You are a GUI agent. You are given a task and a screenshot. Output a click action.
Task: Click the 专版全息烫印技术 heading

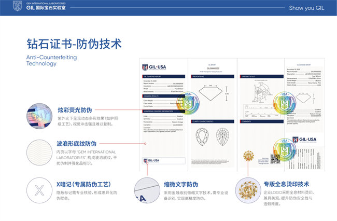pos(286,184)
